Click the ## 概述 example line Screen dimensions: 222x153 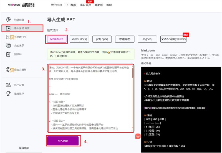[x=148, y=81]
